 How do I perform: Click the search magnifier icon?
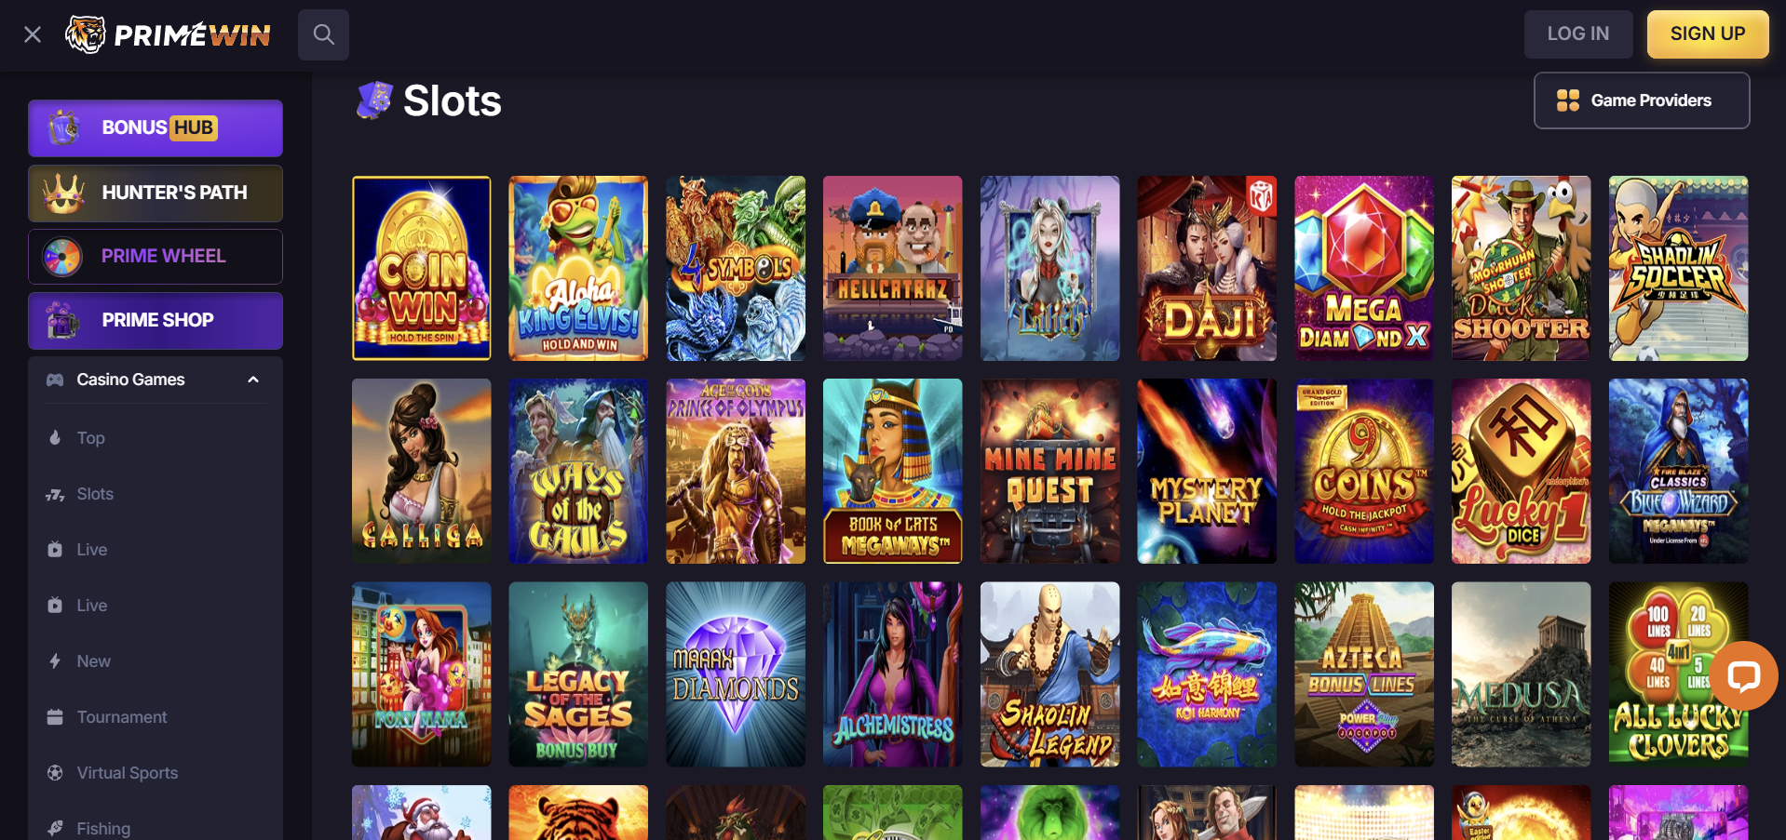pos(323,34)
